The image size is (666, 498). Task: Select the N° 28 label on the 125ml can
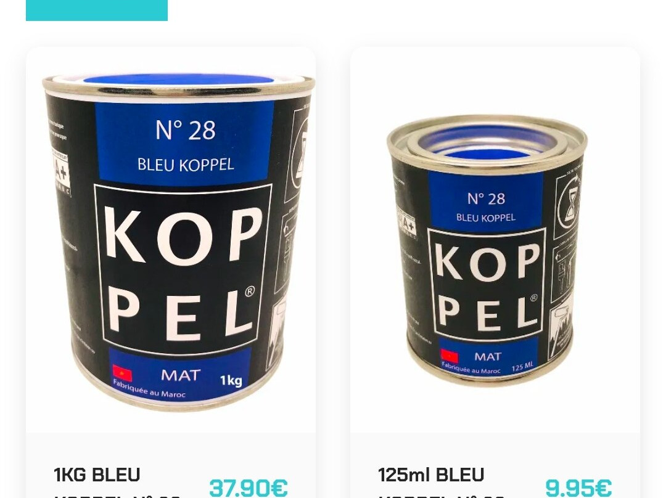pyautogui.click(x=486, y=198)
